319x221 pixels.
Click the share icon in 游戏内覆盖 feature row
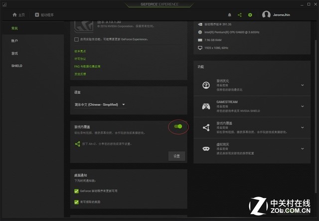(206, 127)
